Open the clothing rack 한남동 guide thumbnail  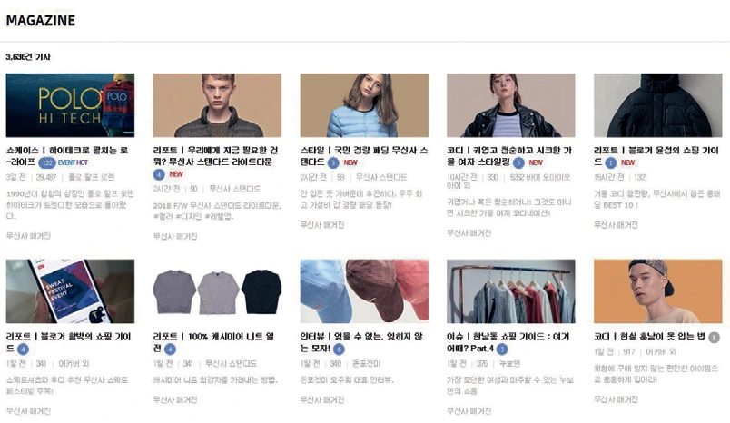click(510, 291)
